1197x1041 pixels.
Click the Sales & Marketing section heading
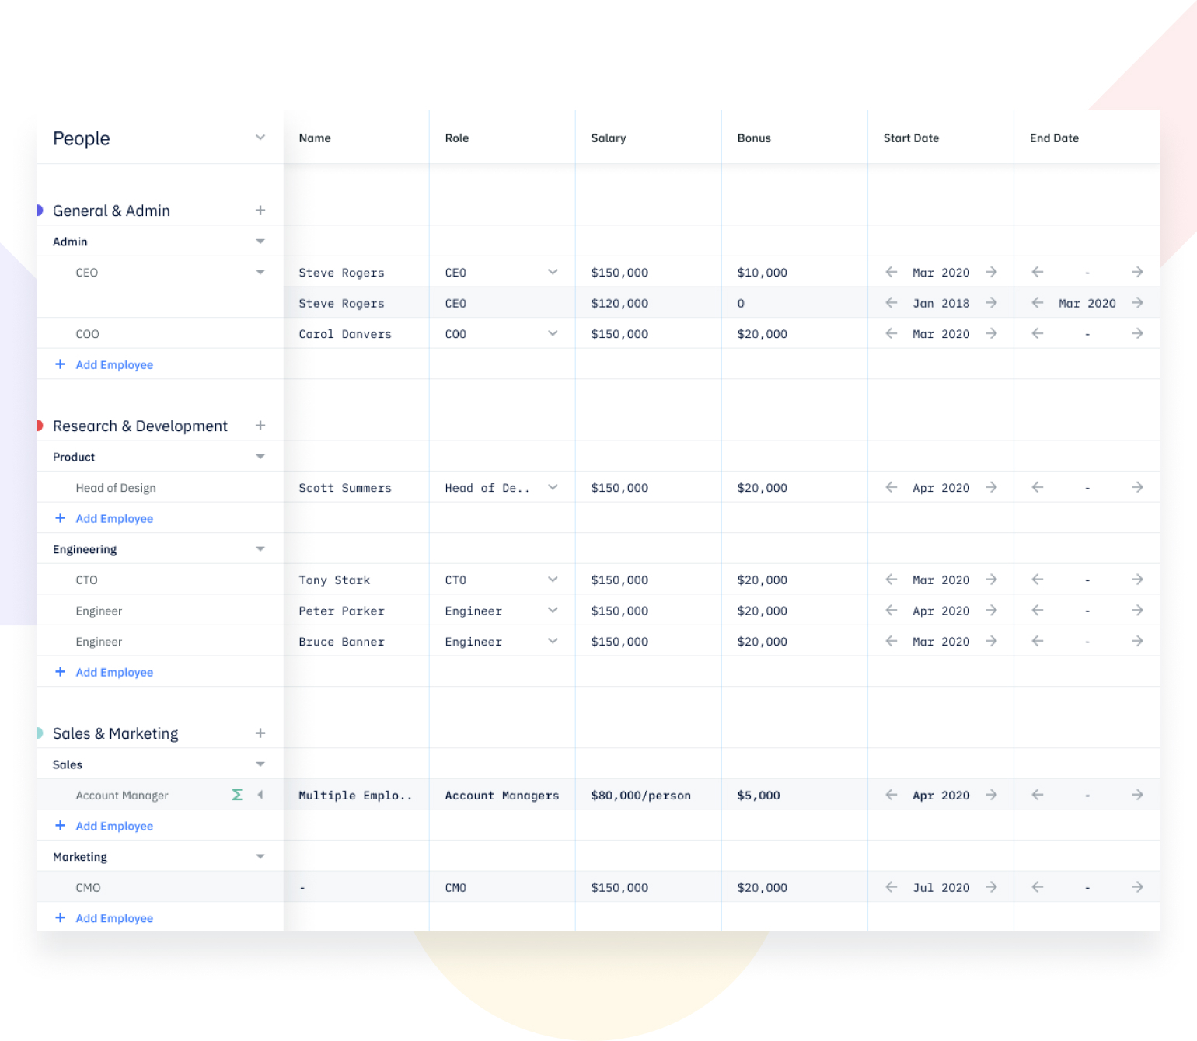115,733
